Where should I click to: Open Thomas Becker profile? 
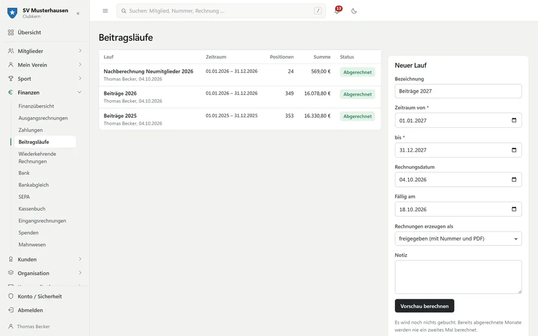pos(34,326)
